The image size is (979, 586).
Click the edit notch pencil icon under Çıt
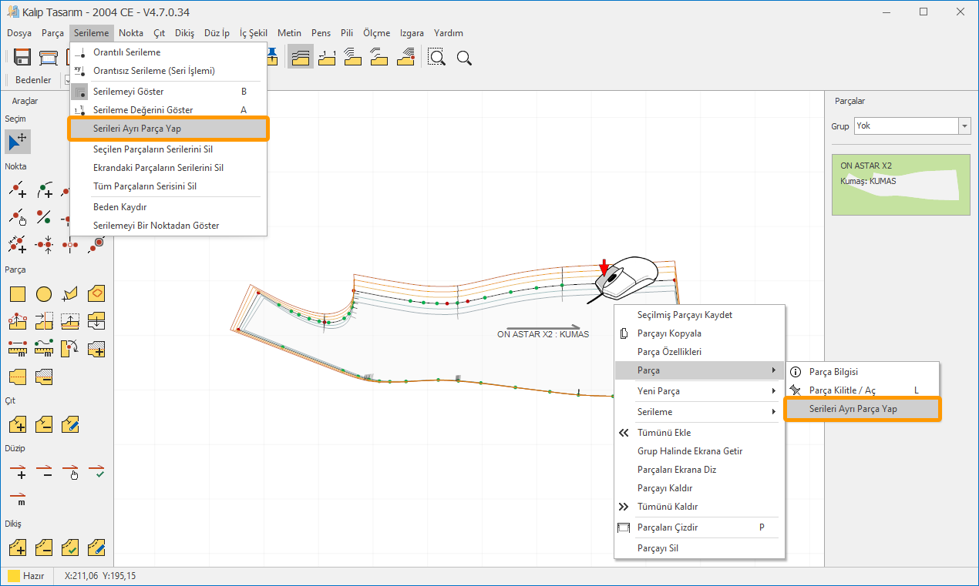[x=70, y=424]
